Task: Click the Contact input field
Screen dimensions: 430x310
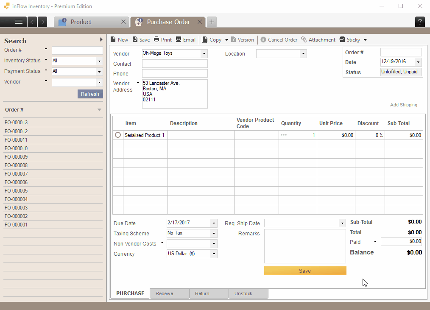Action: 175,64
